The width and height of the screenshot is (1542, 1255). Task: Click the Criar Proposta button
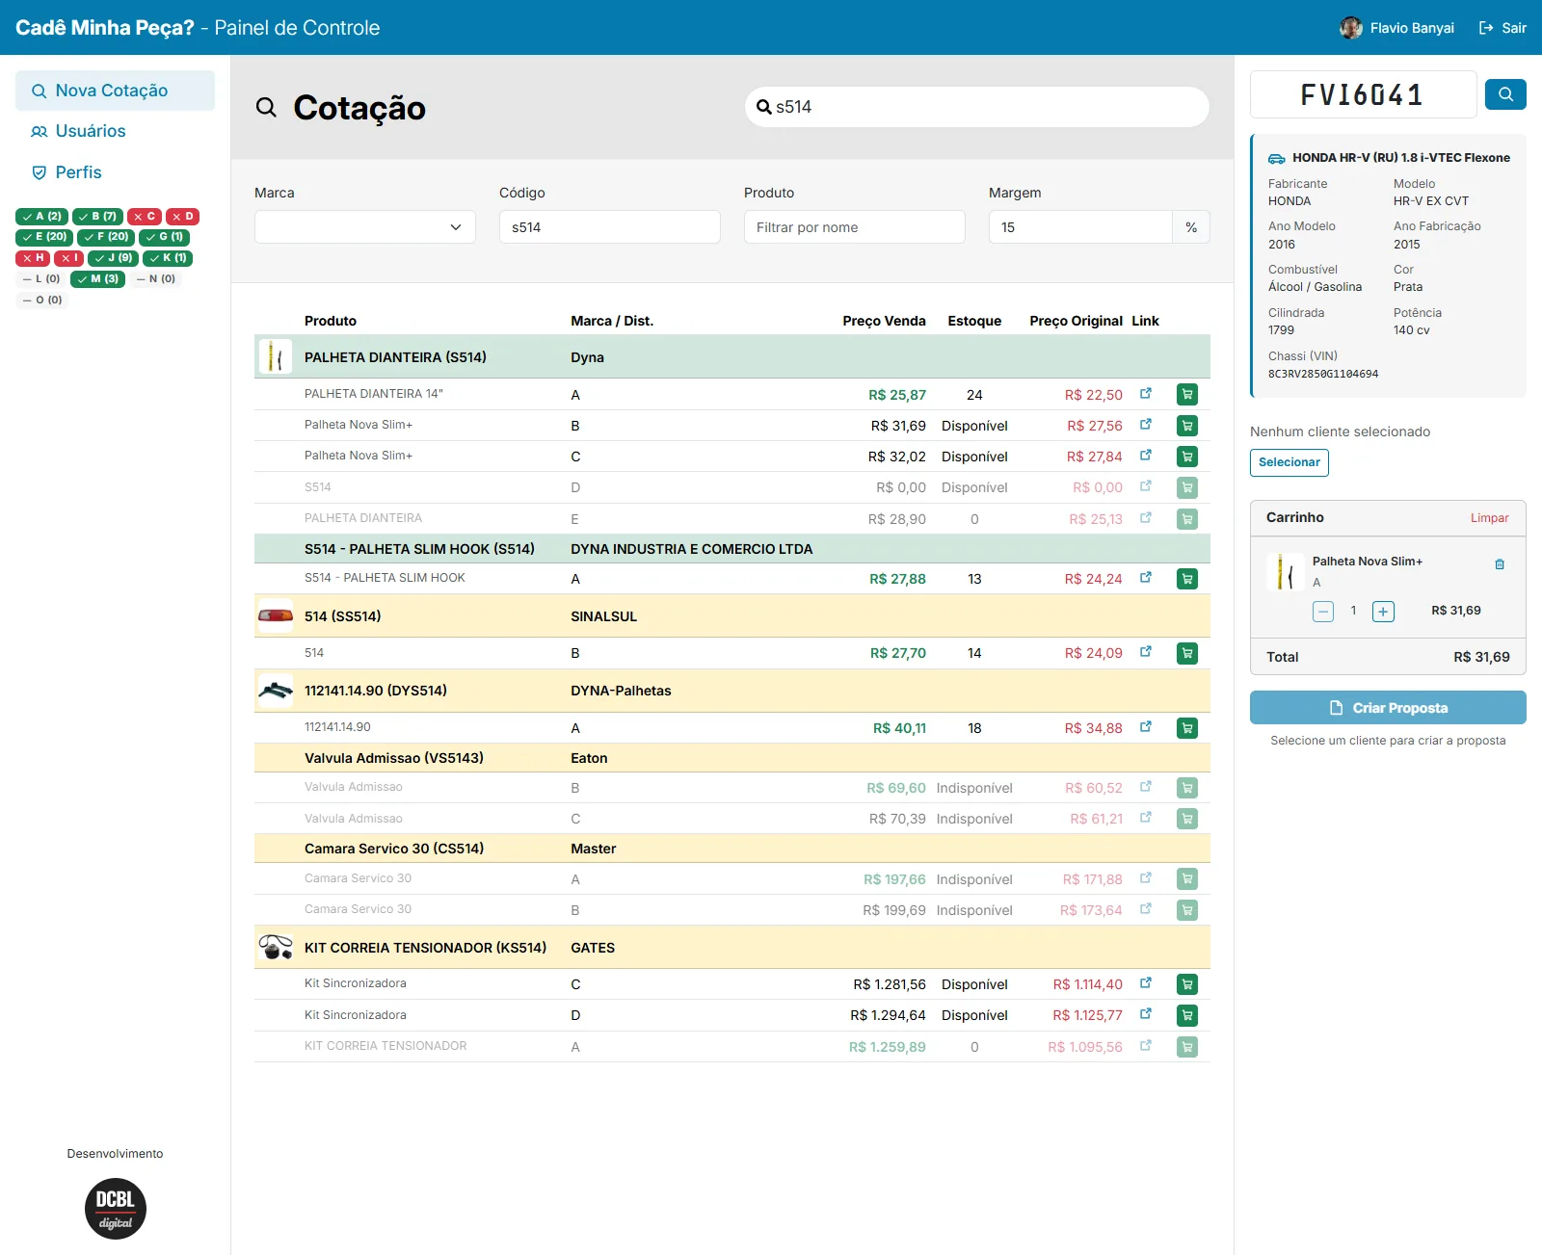1388,708
